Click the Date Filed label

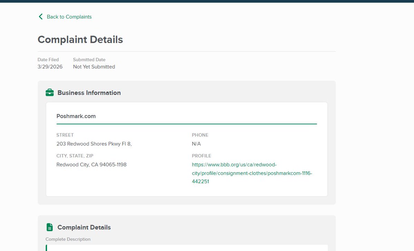[48, 60]
